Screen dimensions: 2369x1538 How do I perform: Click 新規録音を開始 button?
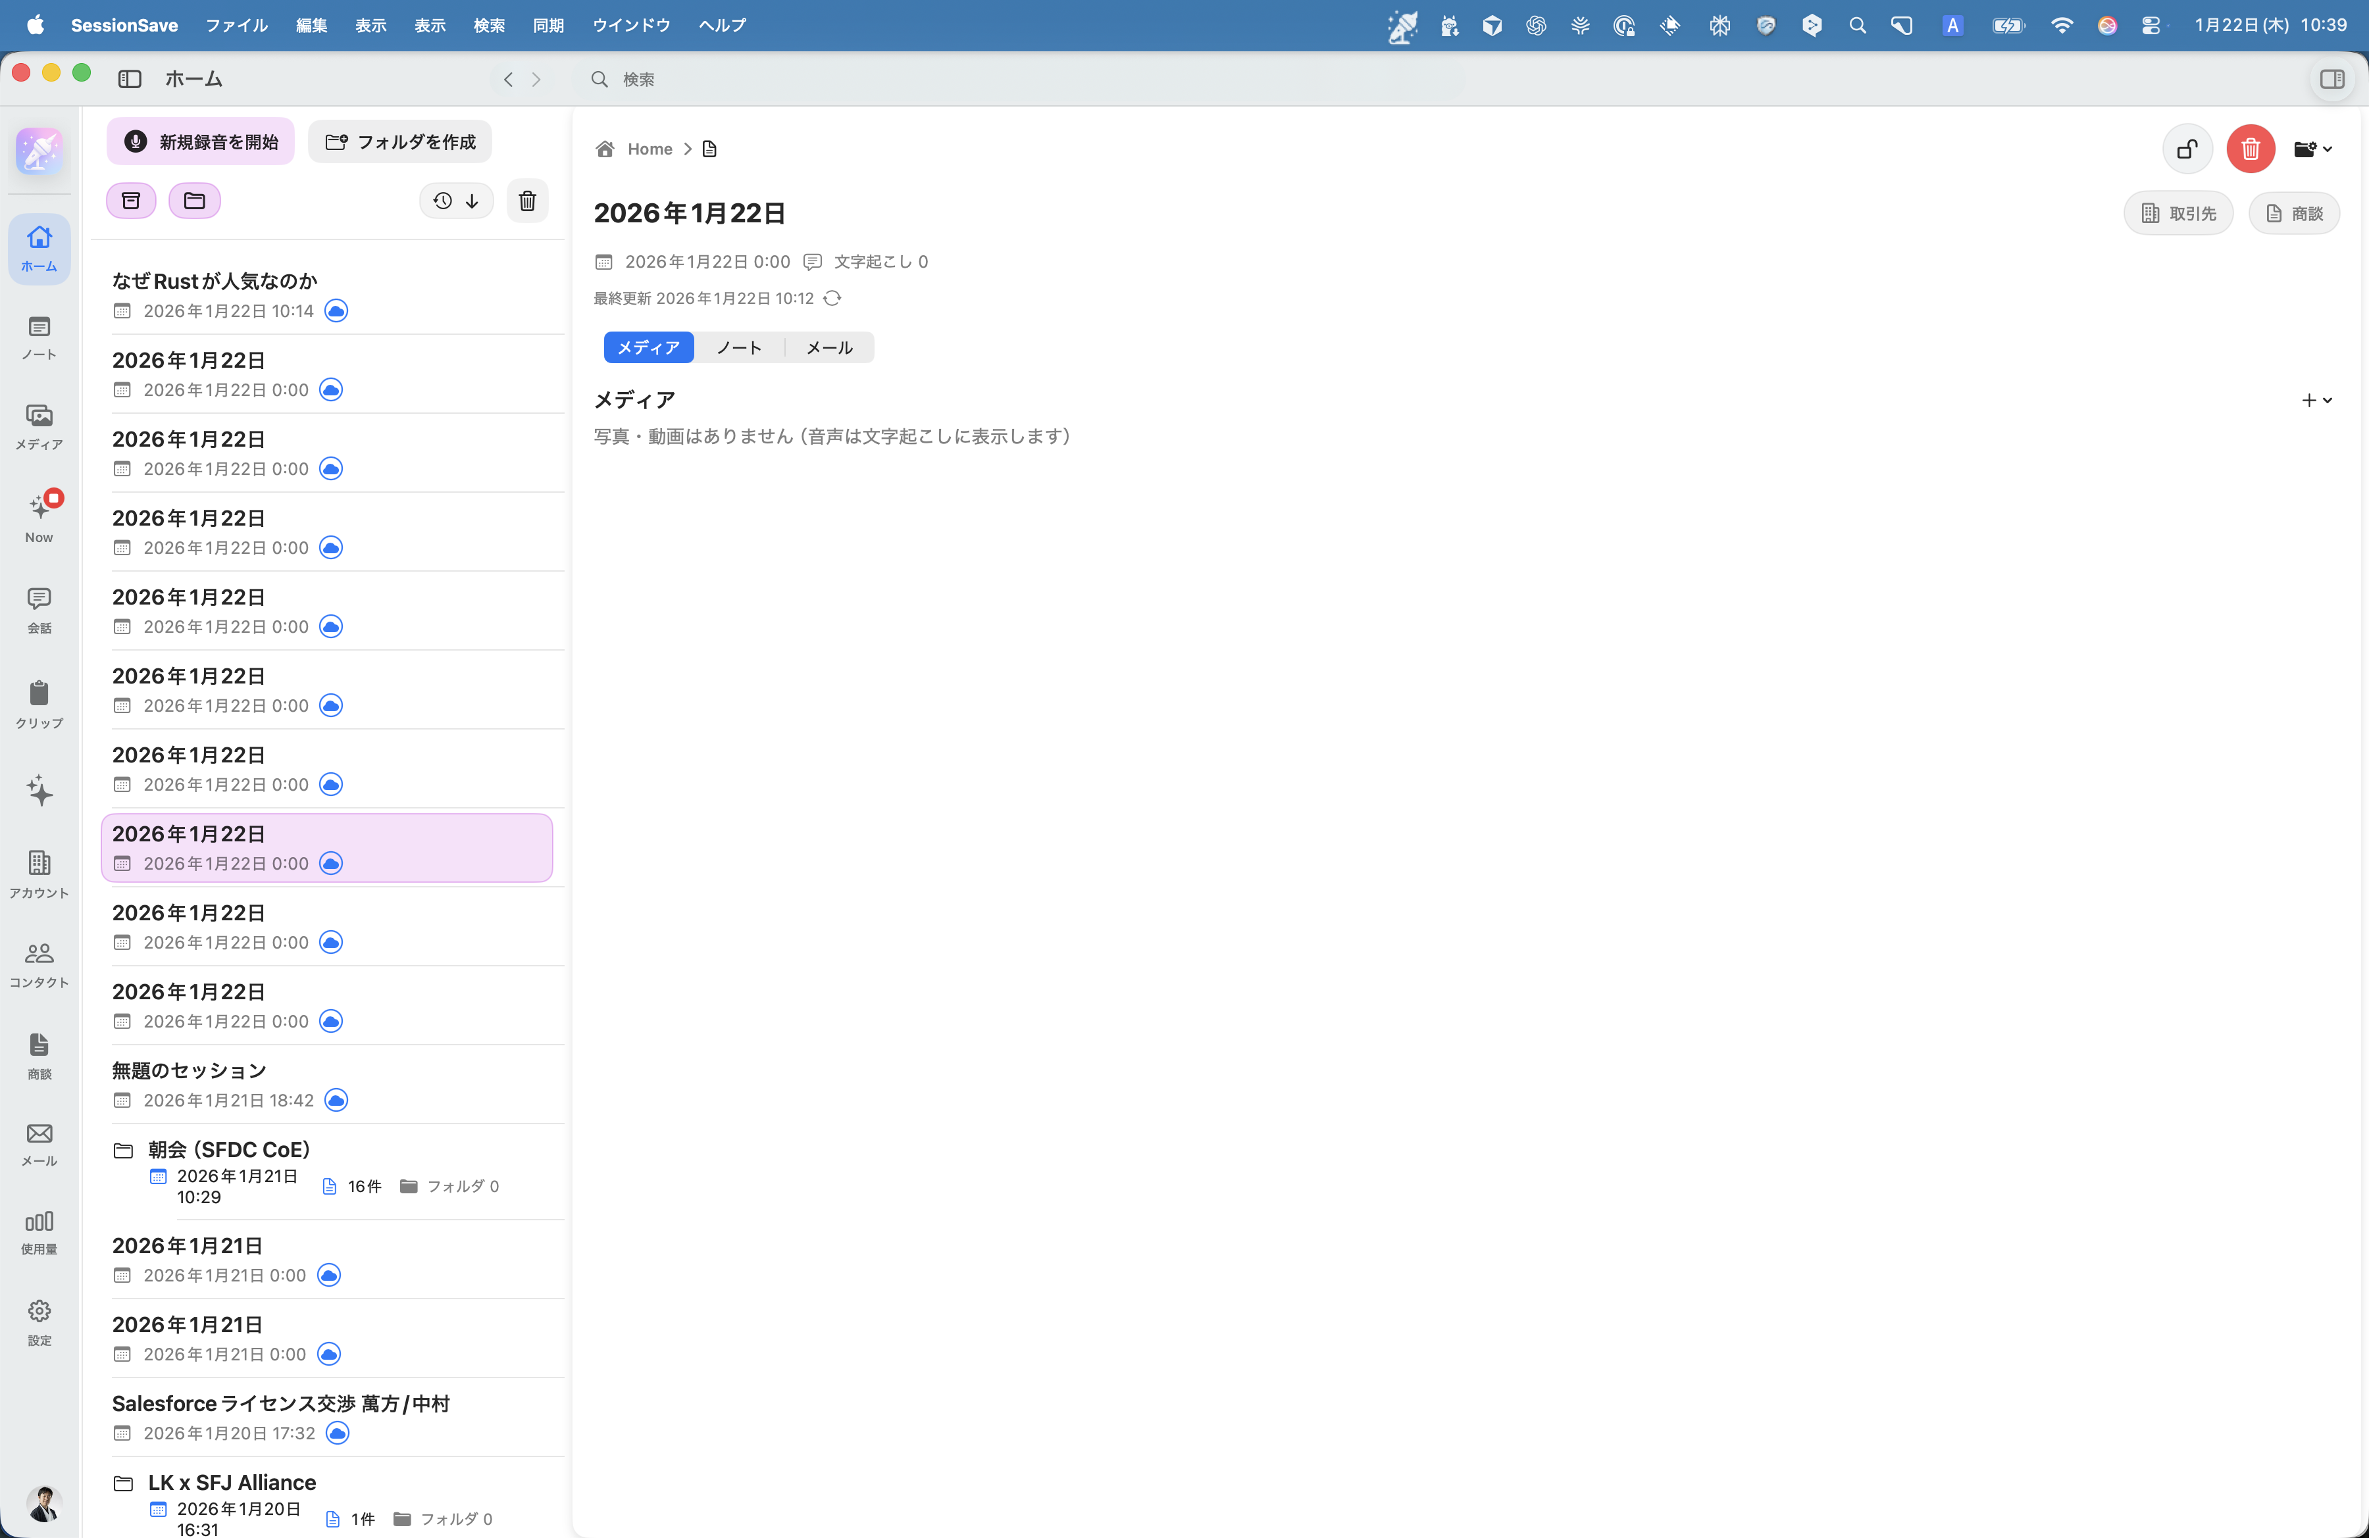pyautogui.click(x=201, y=142)
